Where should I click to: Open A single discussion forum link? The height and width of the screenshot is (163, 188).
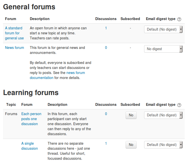[x=30, y=146]
